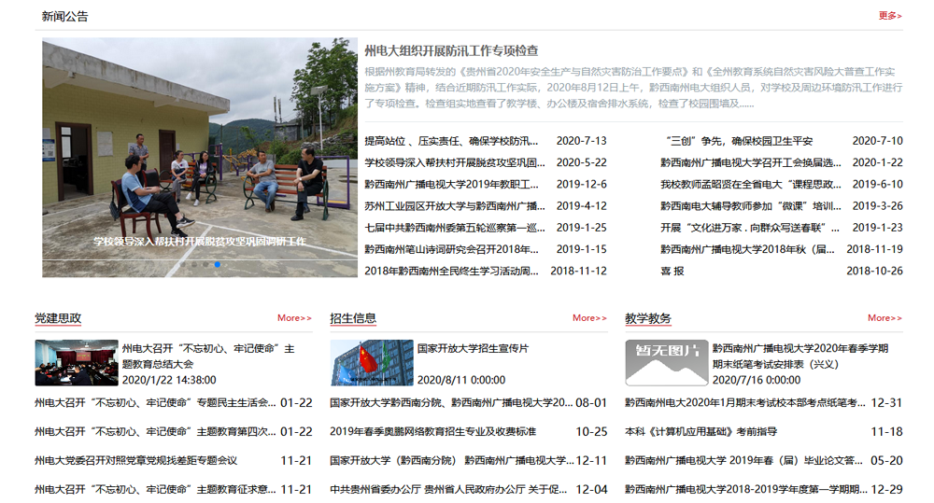934x503 pixels.
Task: Expand 党建思政 section via More>>
Action: coord(294,318)
